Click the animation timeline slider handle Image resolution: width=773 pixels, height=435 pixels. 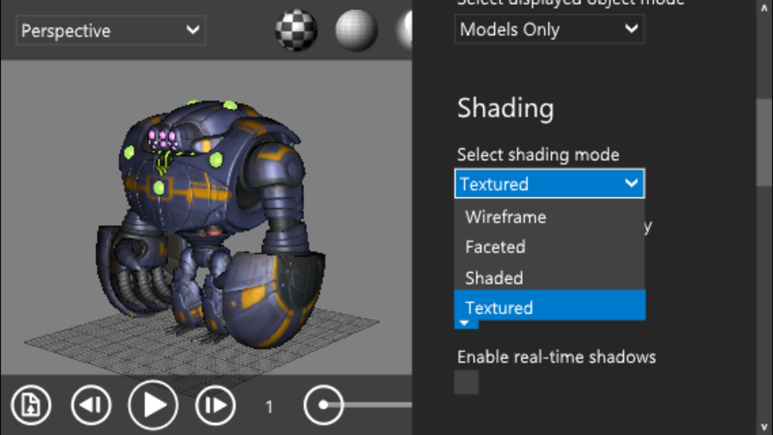tap(323, 406)
